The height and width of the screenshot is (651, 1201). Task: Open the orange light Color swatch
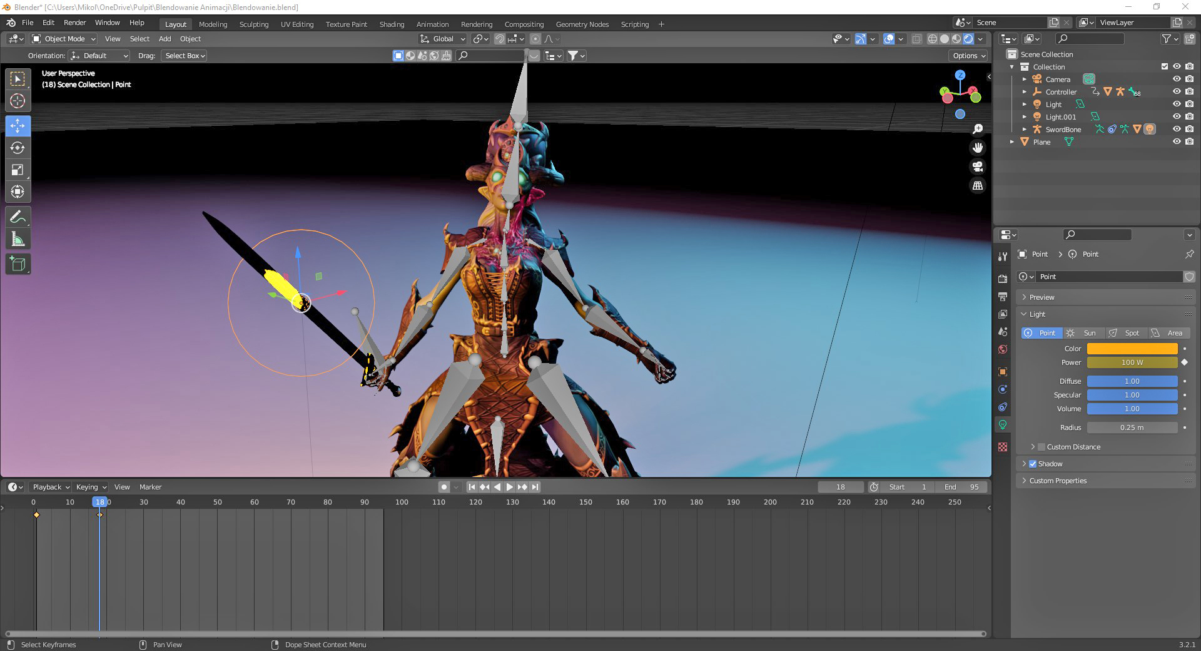[1132, 349]
